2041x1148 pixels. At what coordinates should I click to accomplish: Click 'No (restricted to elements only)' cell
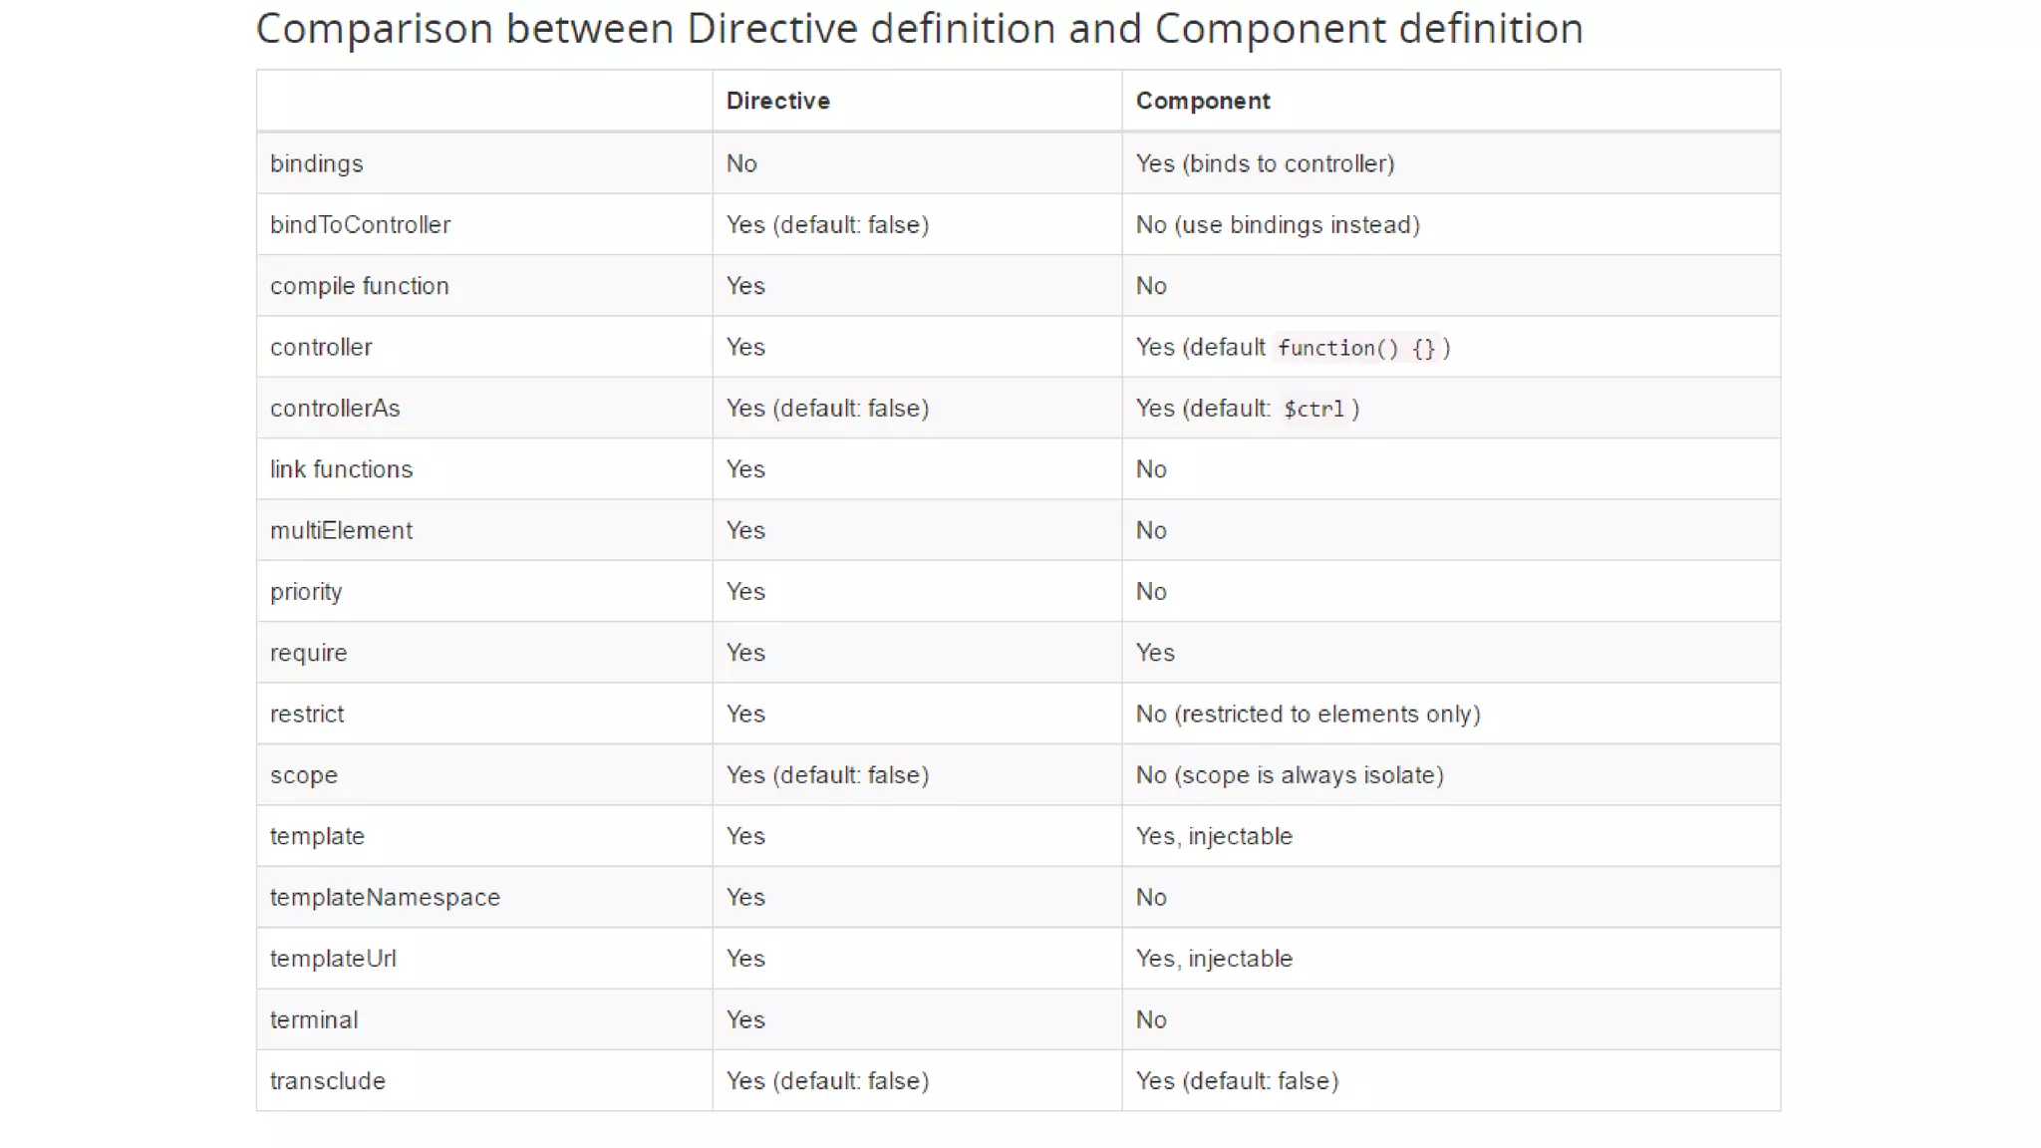coord(1308,715)
